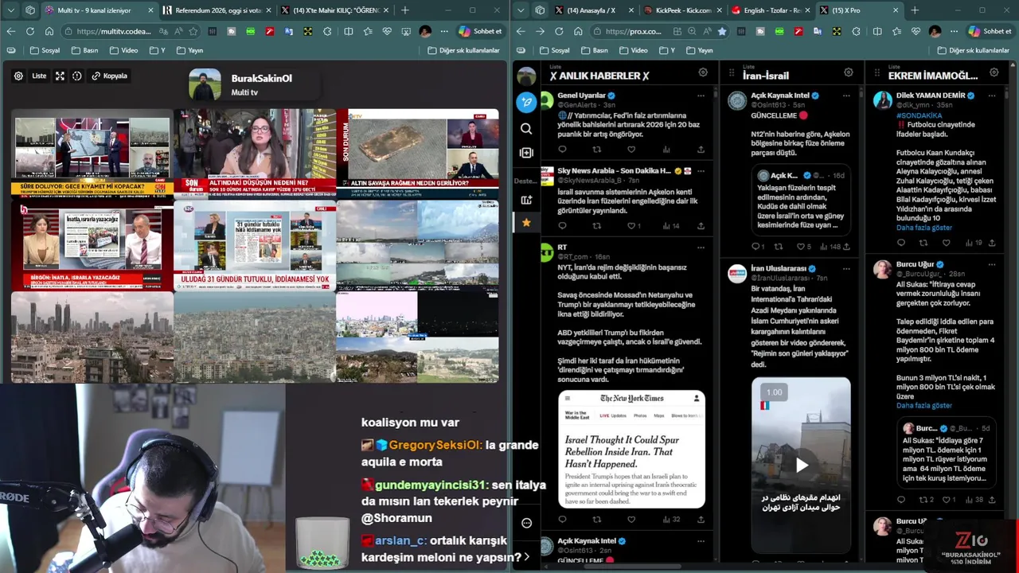Screen dimensions: 1019x573
Task: Repost the Sky News Arabia post
Action: coord(597,226)
